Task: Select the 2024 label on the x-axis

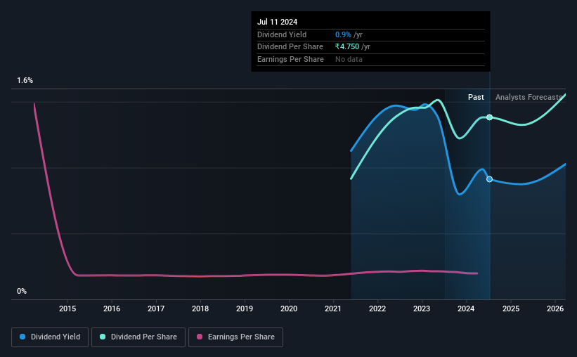Action: (466, 309)
